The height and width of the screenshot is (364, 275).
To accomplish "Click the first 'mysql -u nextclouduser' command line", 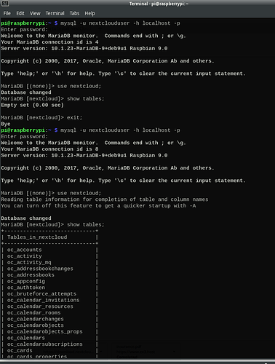I will point(90,23).
